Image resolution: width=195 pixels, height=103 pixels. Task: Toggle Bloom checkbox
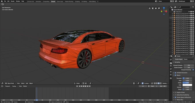[175, 75]
